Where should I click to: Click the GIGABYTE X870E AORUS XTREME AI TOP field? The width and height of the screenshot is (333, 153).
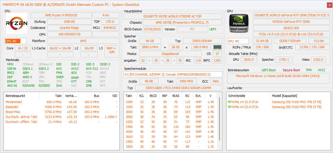click(x=173, y=16)
